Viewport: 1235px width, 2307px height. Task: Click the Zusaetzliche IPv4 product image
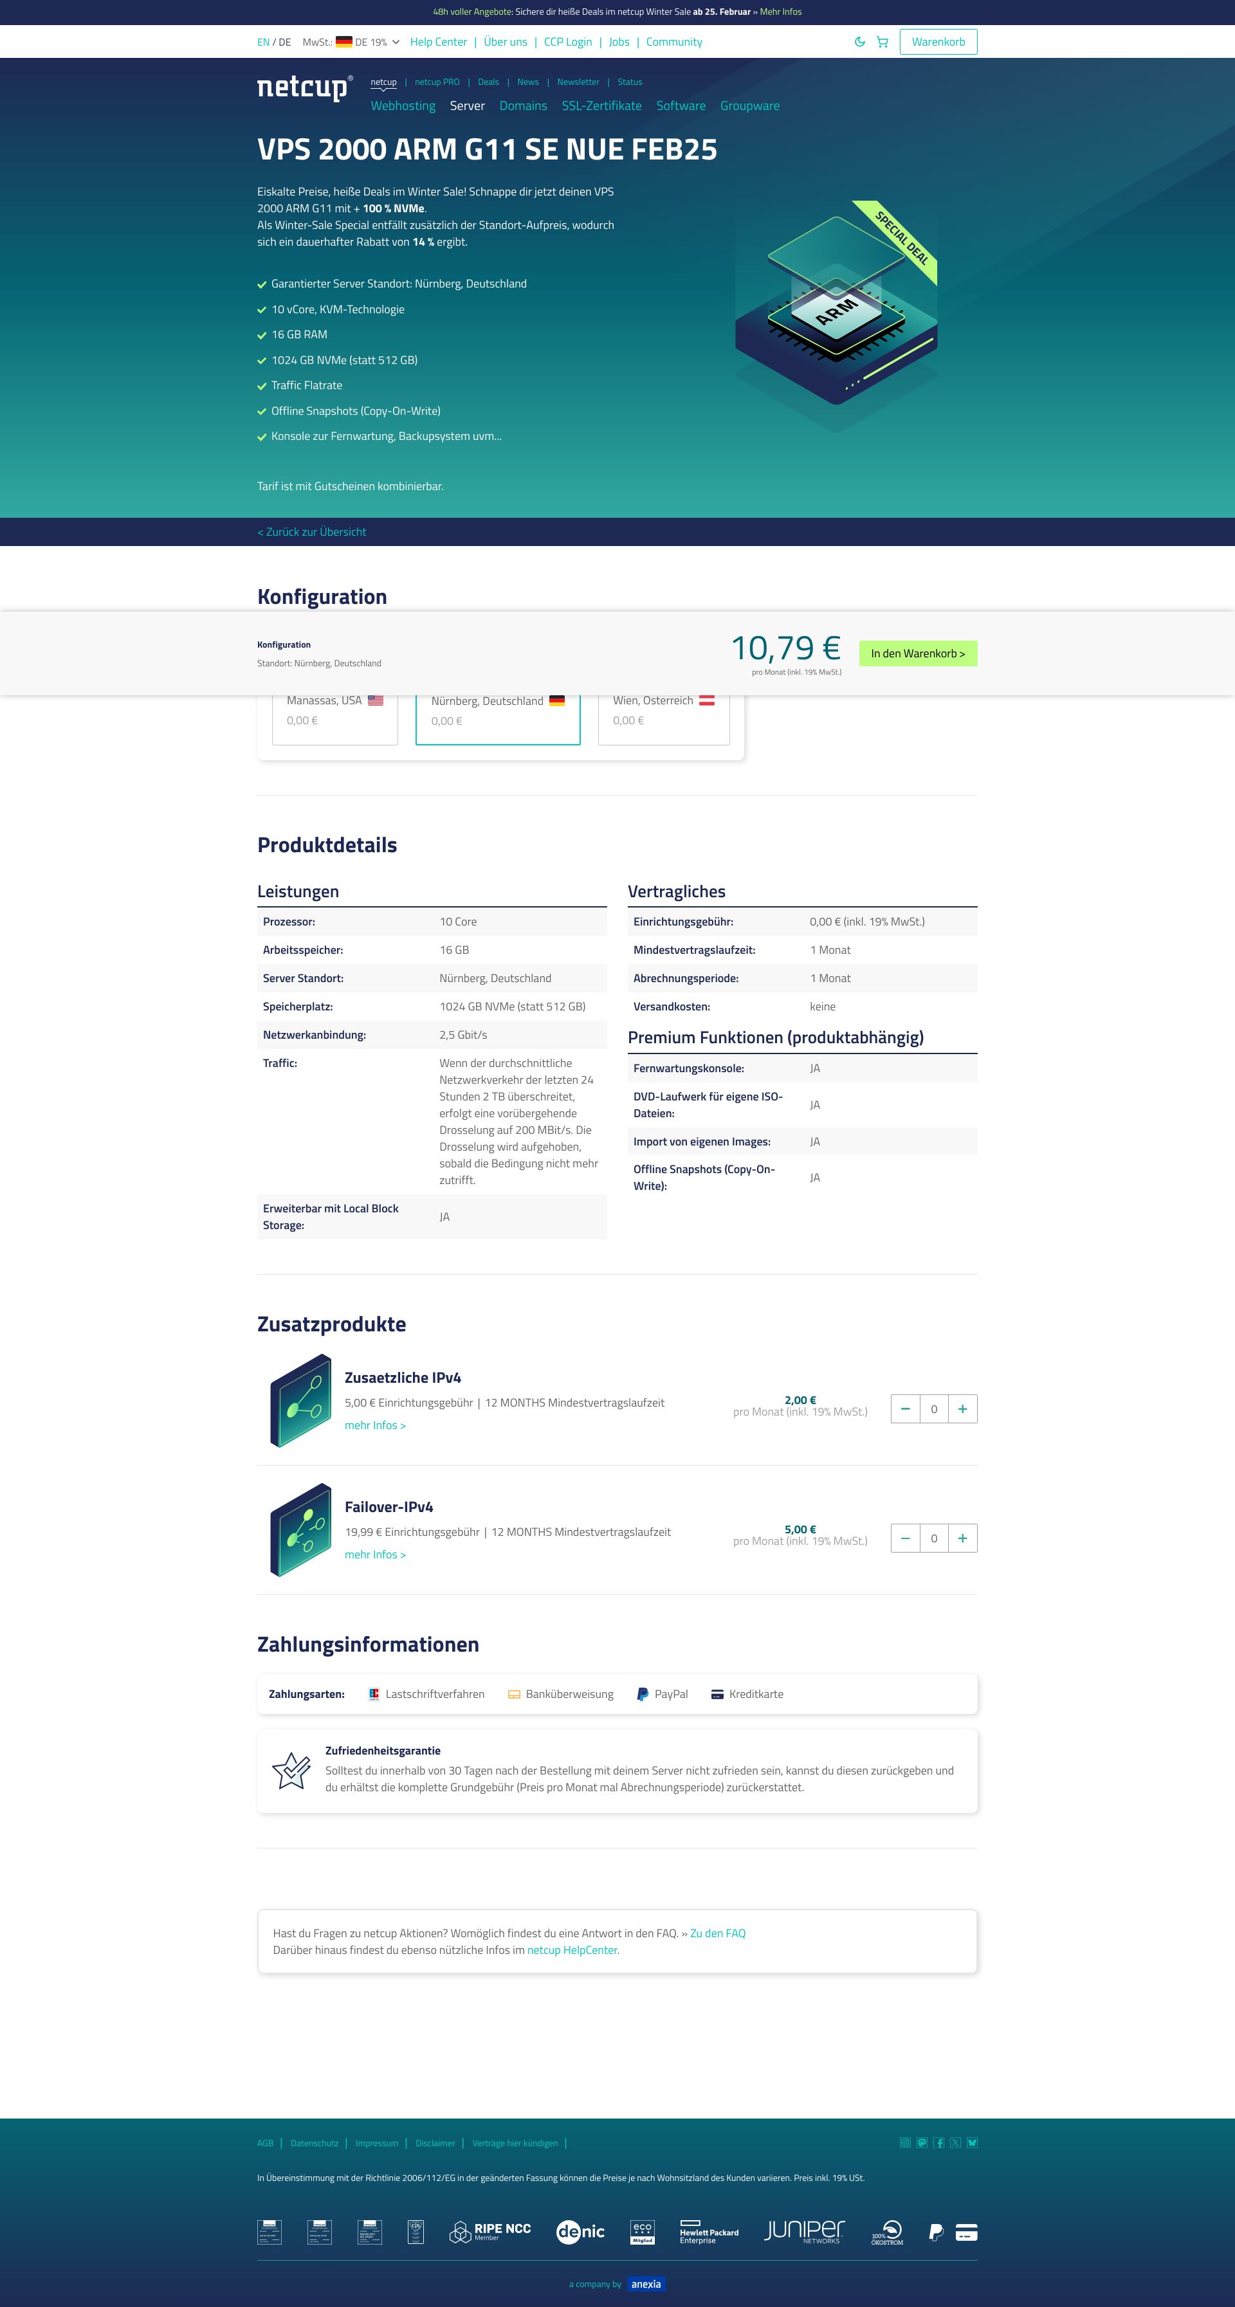click(x=301, y=1400)
